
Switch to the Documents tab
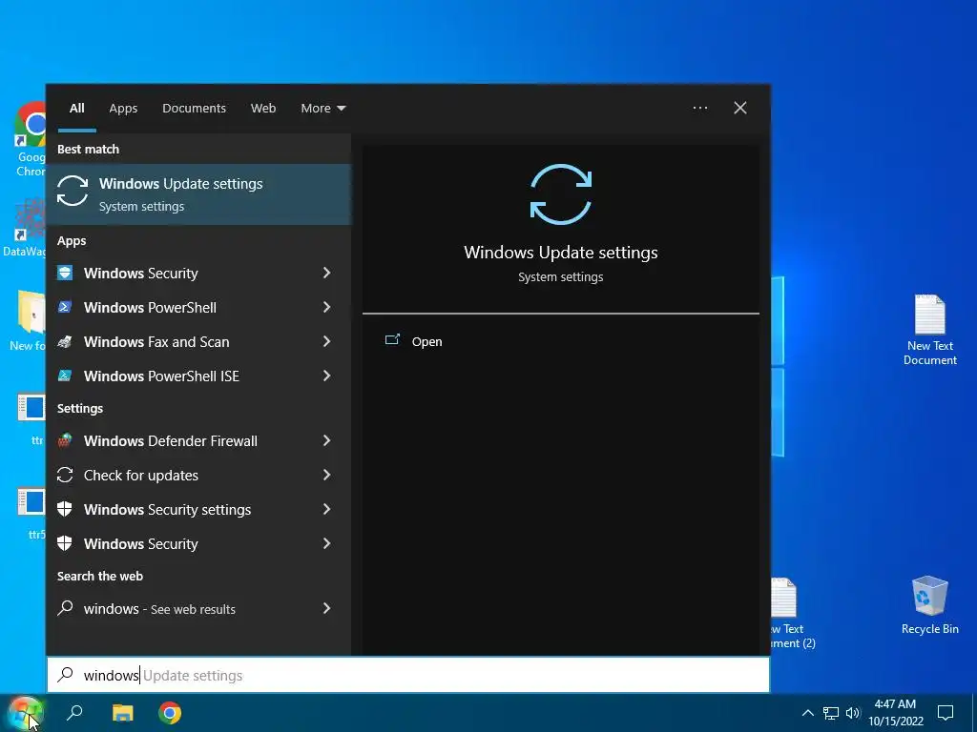[x=195, y=108]
